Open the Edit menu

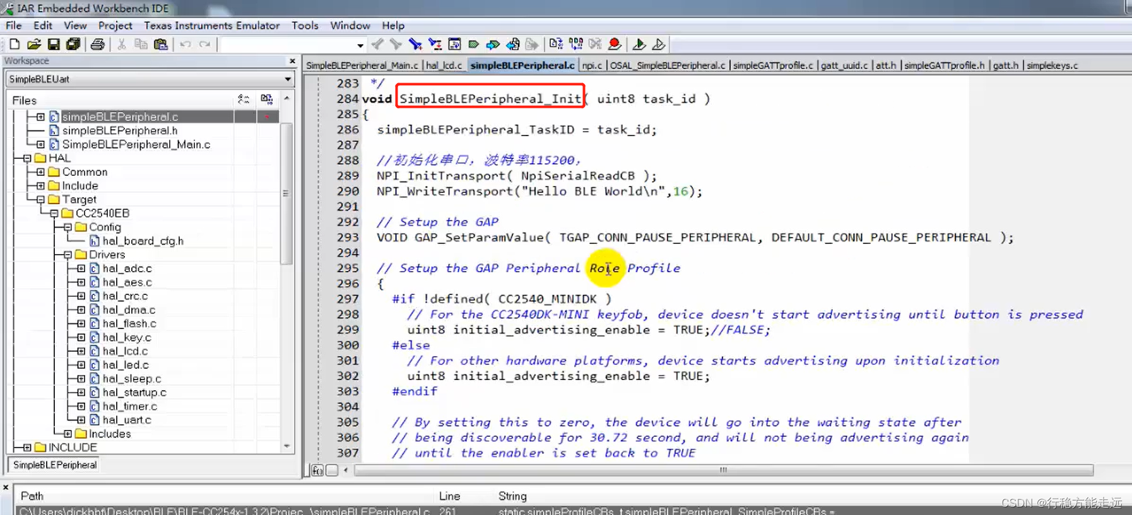click(x=43, y=25)
